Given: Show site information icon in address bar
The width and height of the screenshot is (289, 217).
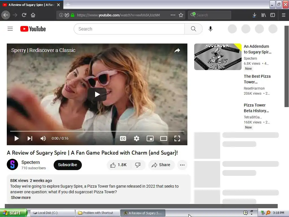Looking at the screenshot, I should (61, 15).
